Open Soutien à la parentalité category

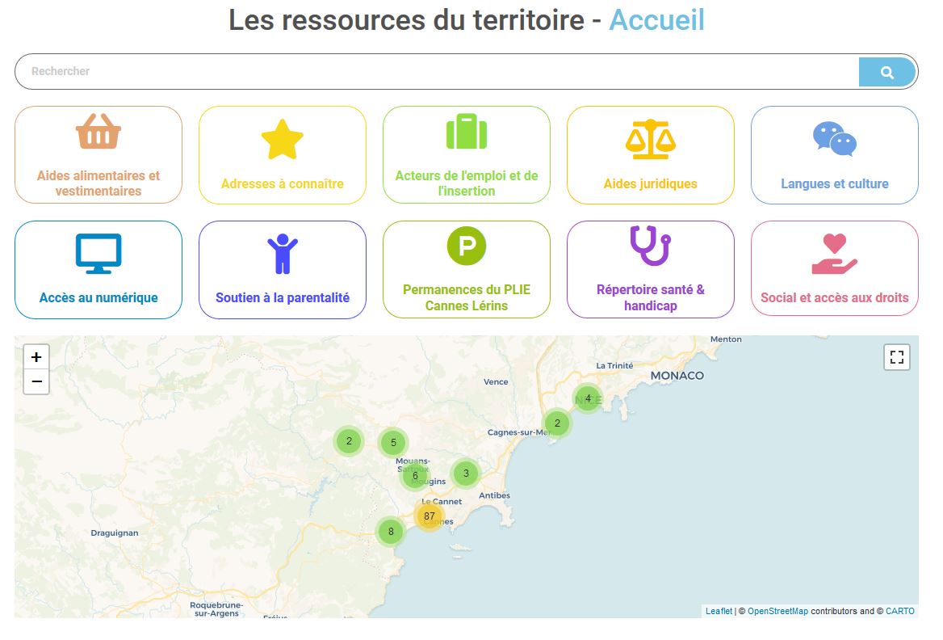(x=283, y=297)
